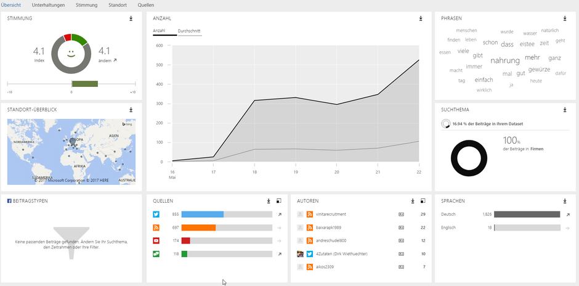Screen dimensions: 579x286
Task: Switch to the Unterhaltungen tab
Action: click(x=49, y=5)
